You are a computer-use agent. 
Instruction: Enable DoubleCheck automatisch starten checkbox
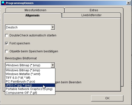[7, 35]
